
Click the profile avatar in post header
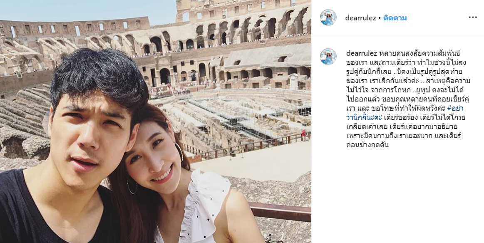coord(328,17)
